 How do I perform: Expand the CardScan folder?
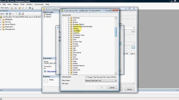coord(69,33)
